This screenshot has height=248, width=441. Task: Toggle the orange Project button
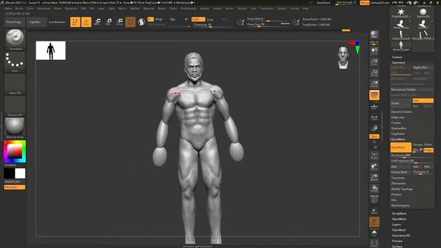[429, 150]
